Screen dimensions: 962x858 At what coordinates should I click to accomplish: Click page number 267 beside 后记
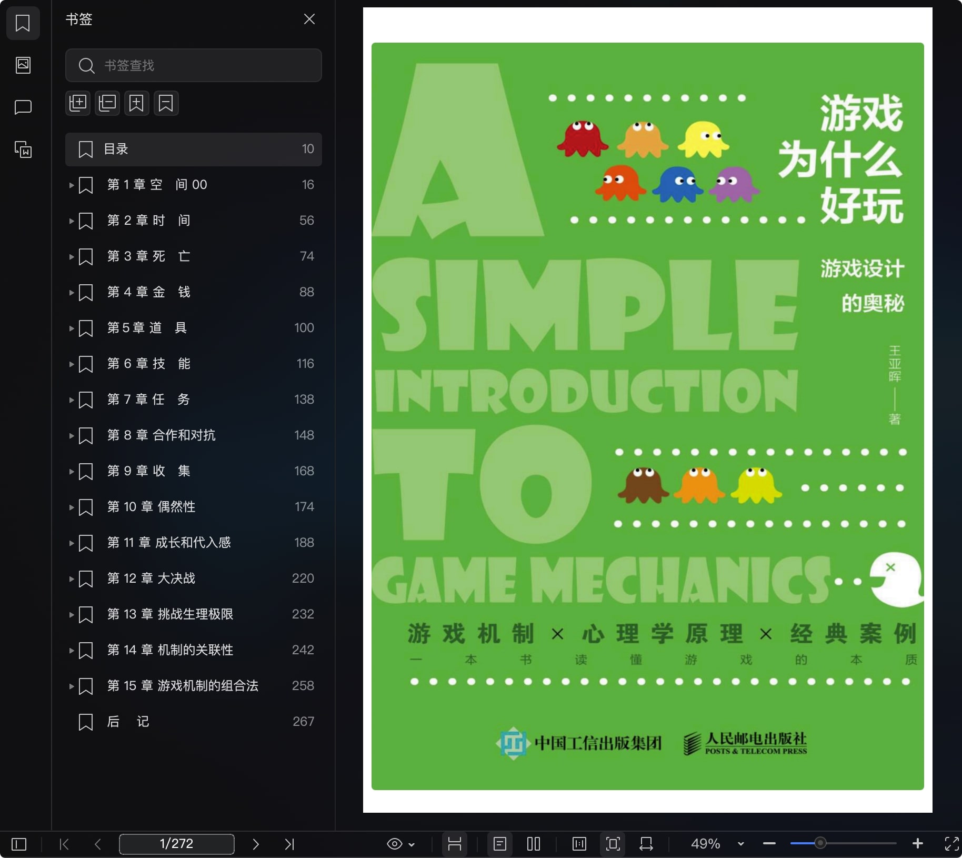tap(303, 722)
